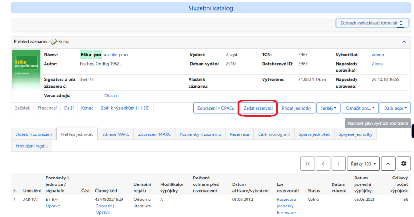Collapse the grid with the up-arrow button

pos(388,163)
